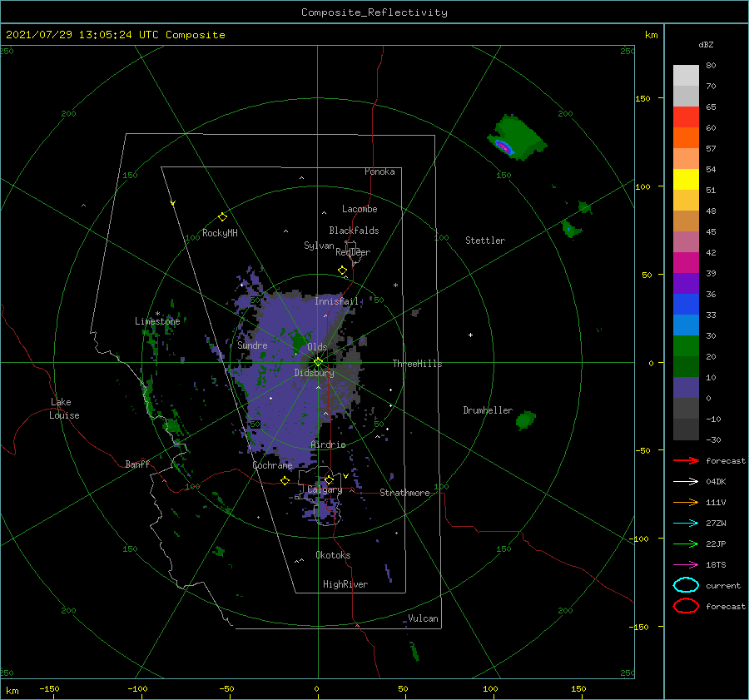Click the Airdrie city label
Image resolution: width=749 pixels, height=700 pixels.
point(328,444)
